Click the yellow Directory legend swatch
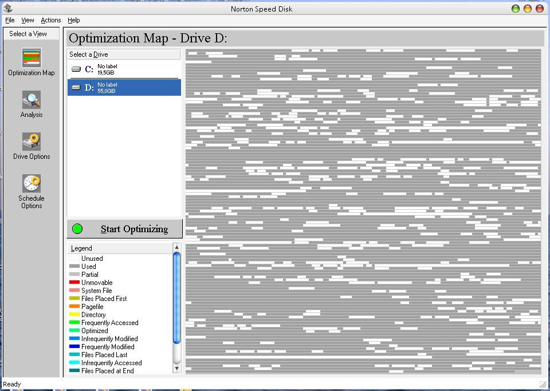The width and height of the screenshot is (550, 391). pyautogui.click(x=74, y=315)
